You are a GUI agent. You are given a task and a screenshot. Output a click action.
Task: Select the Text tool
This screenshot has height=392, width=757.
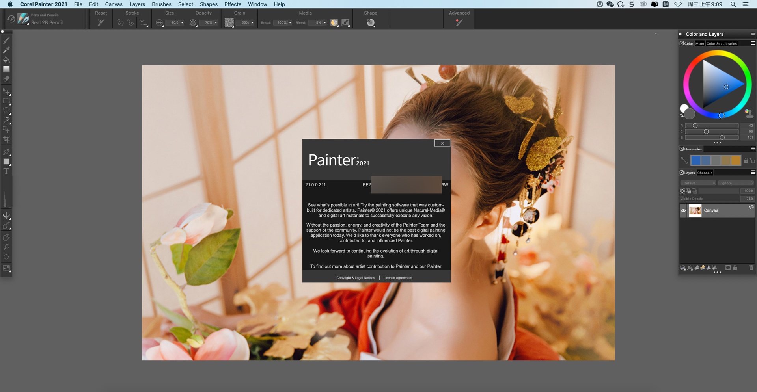[x=6, y=171]
